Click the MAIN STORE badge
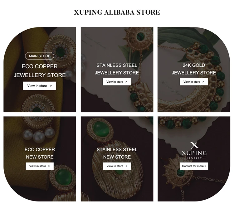The height and width of the screenshot is (218, 234). click(x=40, y=56)
